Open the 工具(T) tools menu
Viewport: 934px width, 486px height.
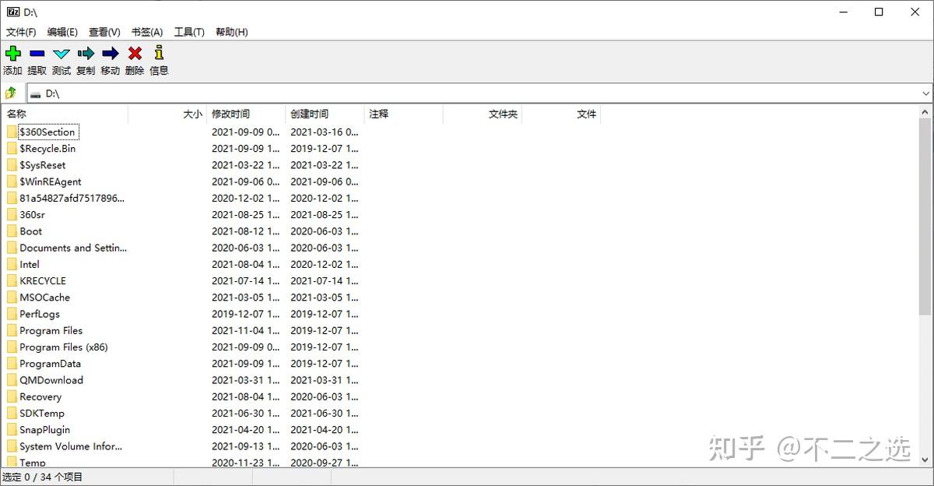(189, 32)
